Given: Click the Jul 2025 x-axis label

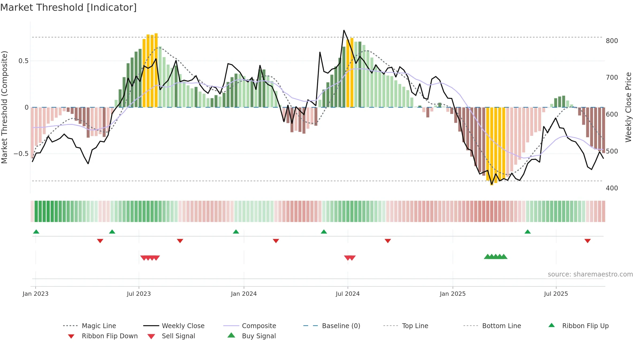Looking at the screenshot, I should pos(556,294).
